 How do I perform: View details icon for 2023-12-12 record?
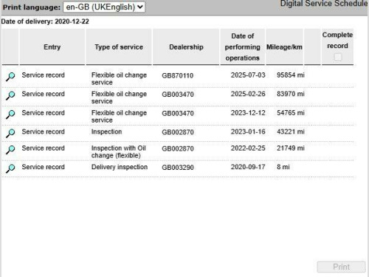tap(10, 114)
